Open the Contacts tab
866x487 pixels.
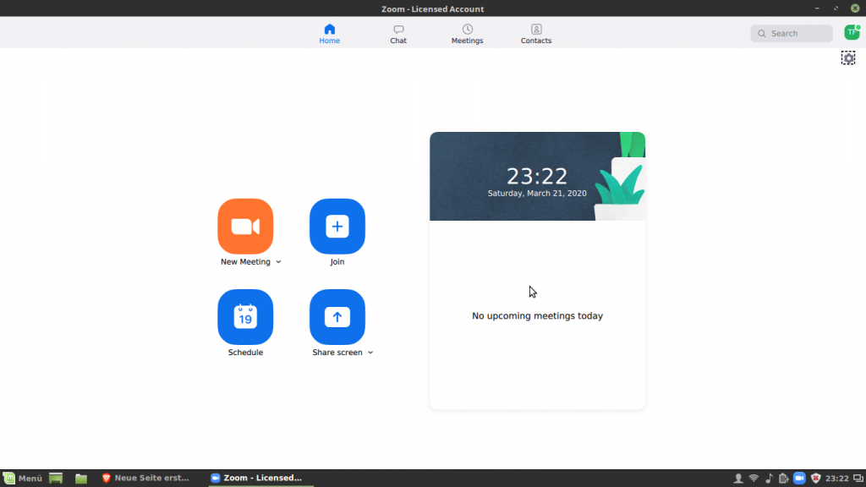click(535, 34)
